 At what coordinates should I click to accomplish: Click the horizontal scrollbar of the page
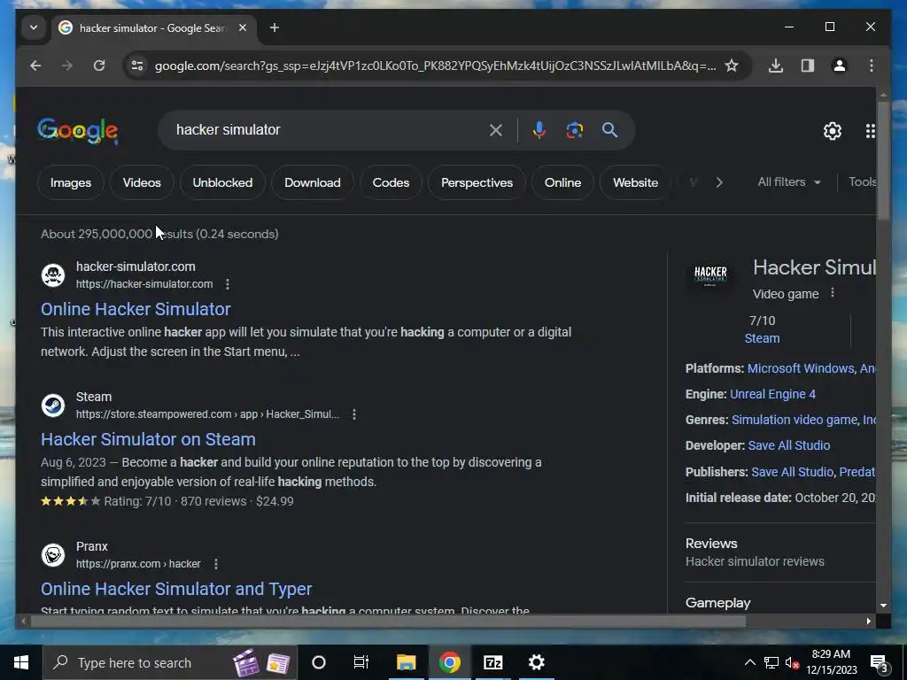point(388,622)
